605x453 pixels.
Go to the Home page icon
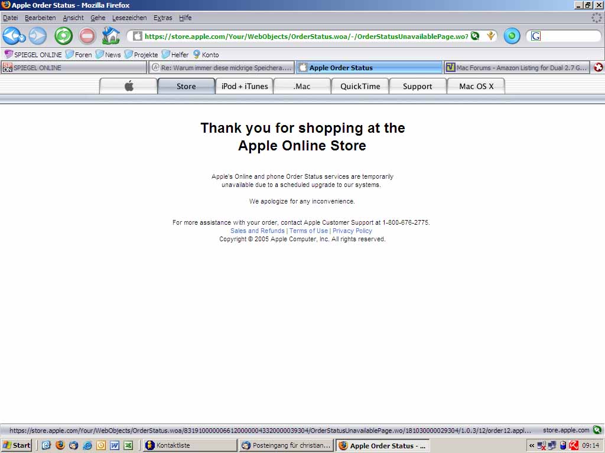(x=110, y=36)
